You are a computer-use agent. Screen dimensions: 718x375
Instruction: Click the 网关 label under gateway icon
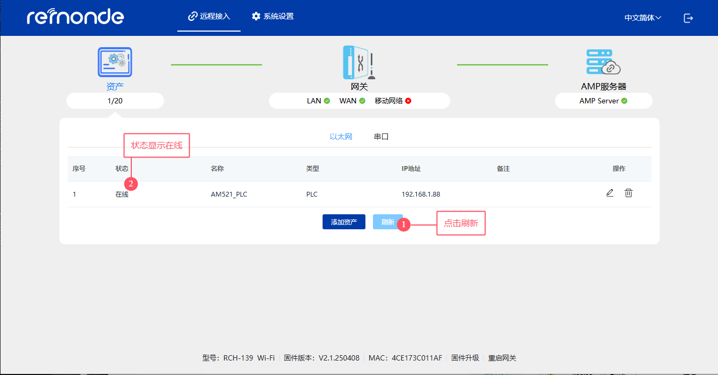(359, 86)
